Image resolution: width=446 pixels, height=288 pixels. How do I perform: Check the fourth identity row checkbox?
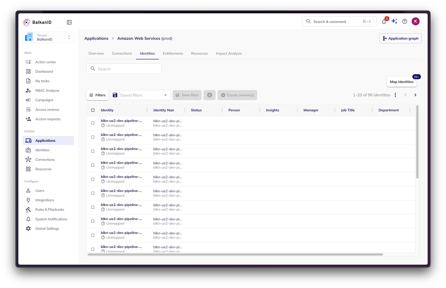[x=93, y=165]
